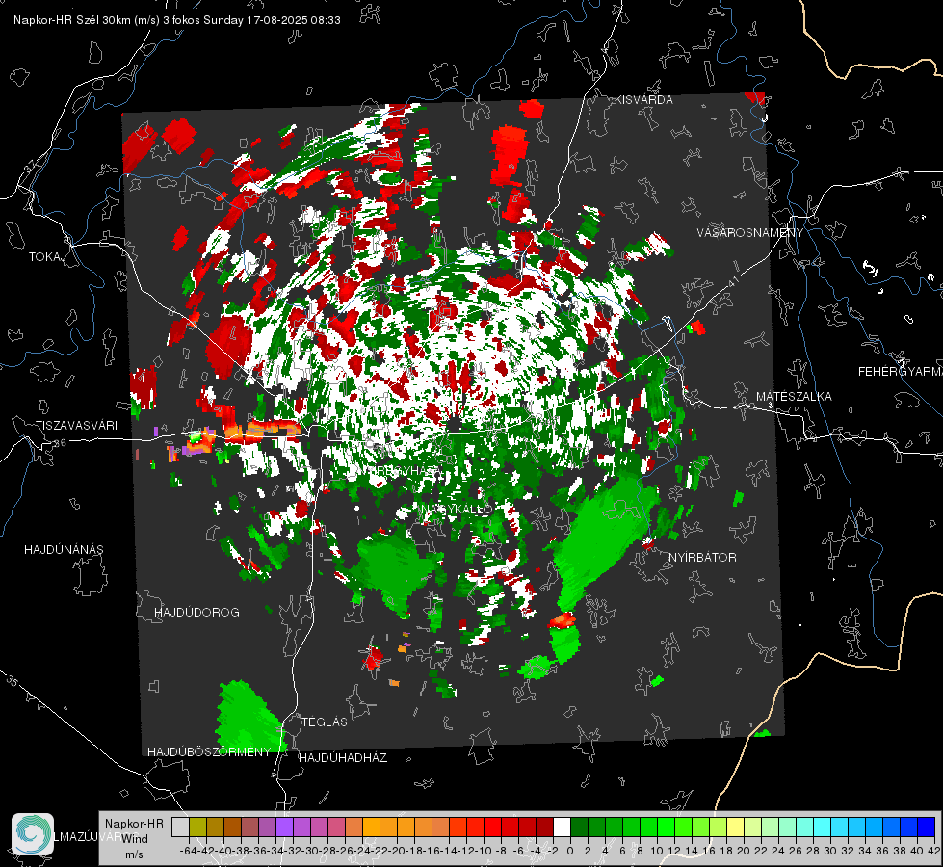Click the Napkor-HR legend title
Viewport: 943px width, 867px height.
(134, 824)
